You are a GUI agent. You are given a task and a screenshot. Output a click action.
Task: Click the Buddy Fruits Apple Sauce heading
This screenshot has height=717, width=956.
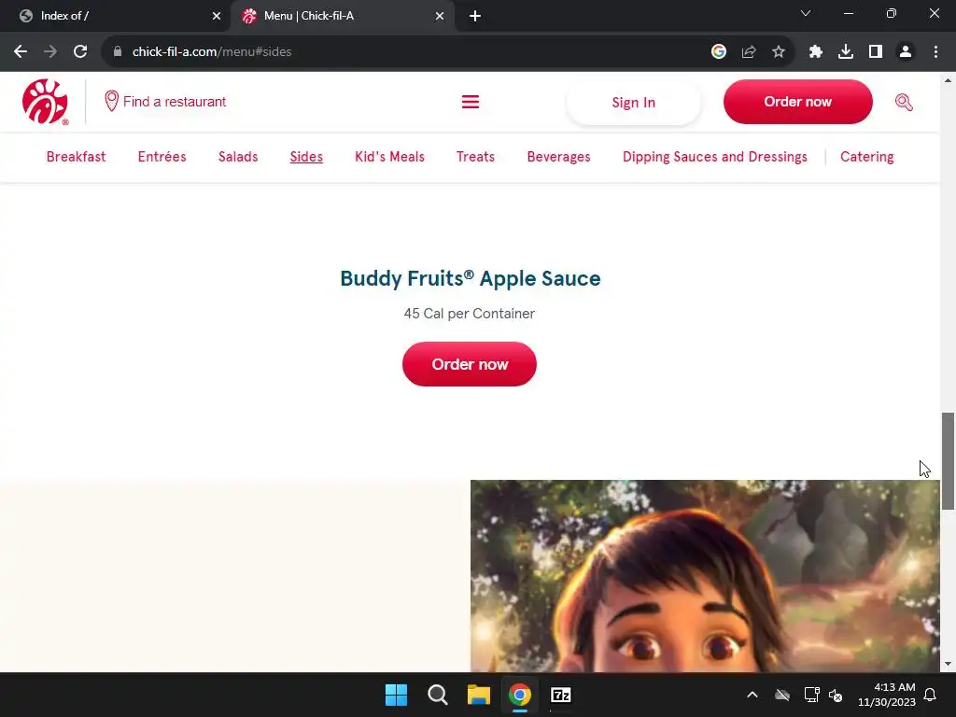[x=471, y=278]
